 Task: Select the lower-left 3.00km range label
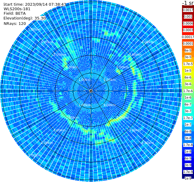[x=59, y=130]
